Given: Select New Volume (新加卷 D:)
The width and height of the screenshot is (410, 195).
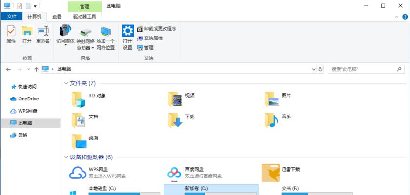Looking at the screenshot, I should 211,190.
